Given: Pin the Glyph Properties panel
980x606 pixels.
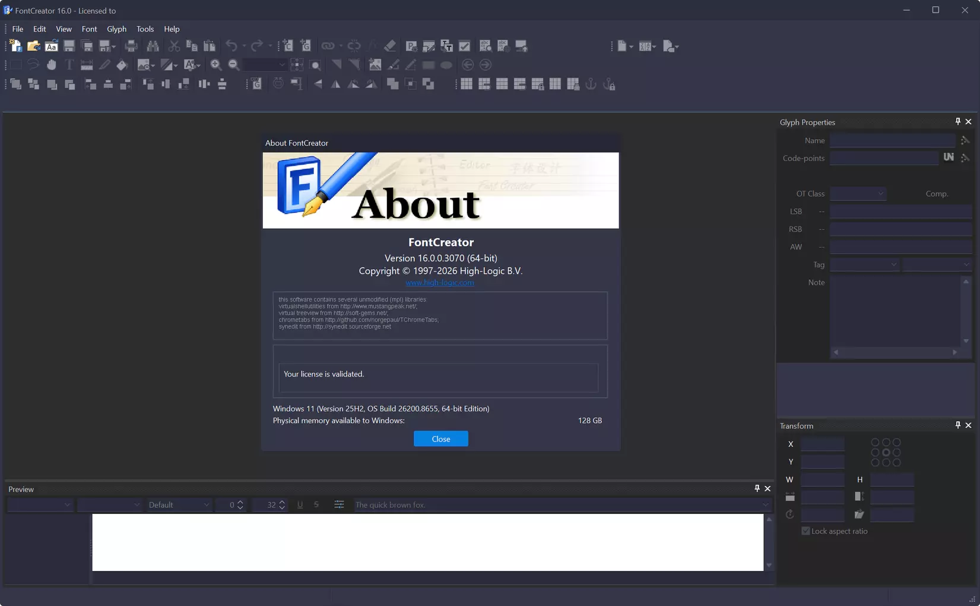Looking at the screenshot, I should 957,121.
